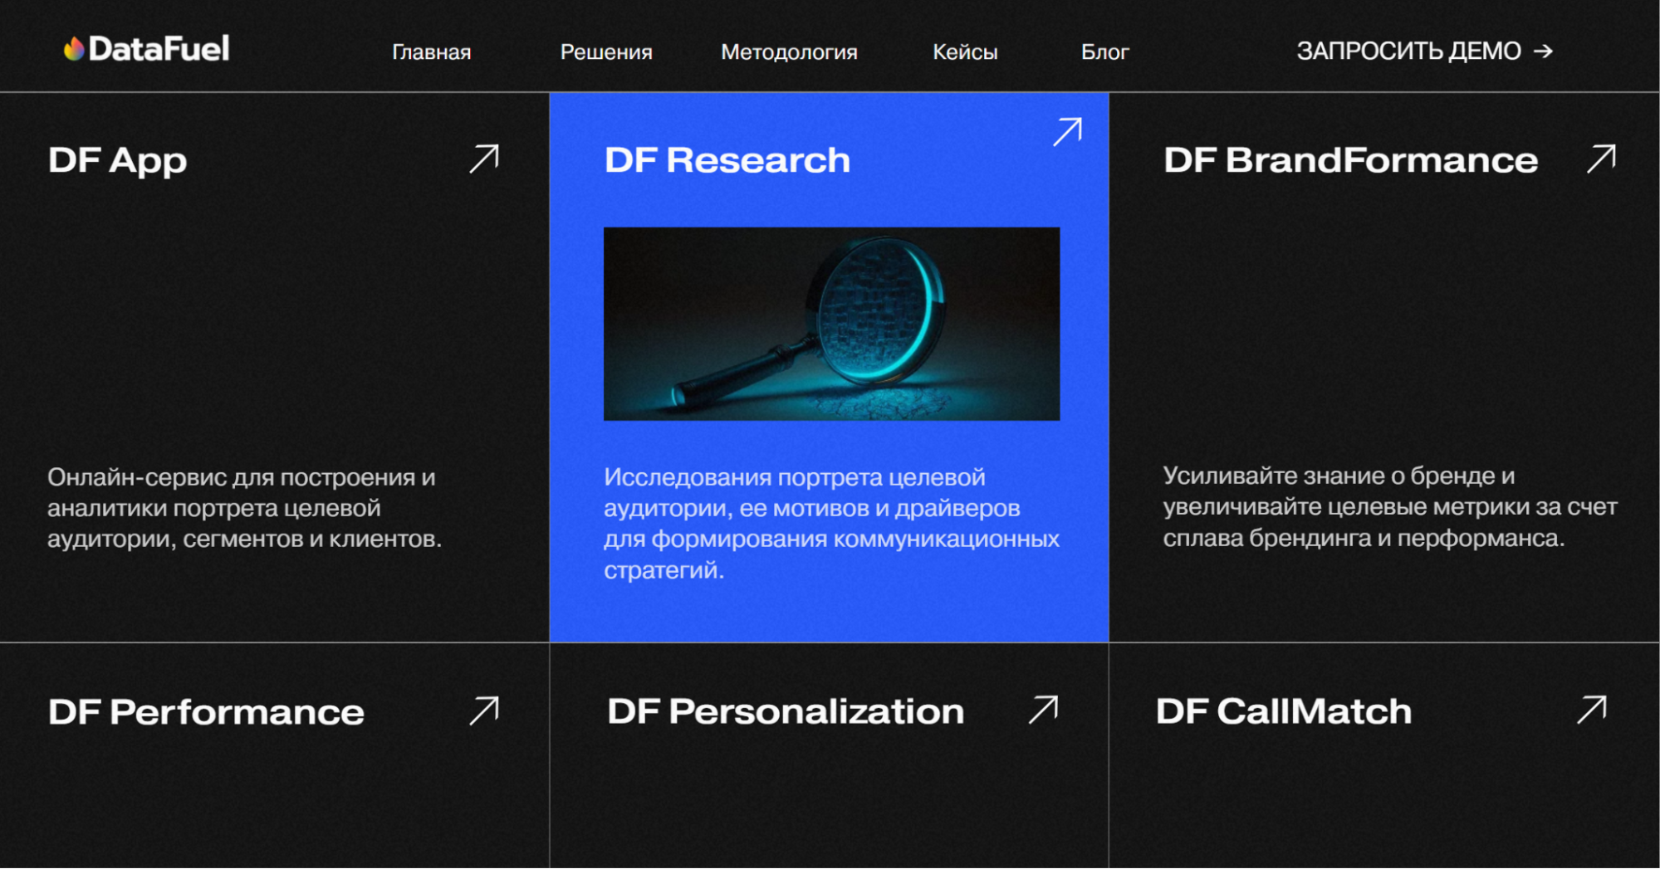Click text 'аудитории, сегментов и клиентов.'
The image size is (1660, 869).
coord(244,539)
